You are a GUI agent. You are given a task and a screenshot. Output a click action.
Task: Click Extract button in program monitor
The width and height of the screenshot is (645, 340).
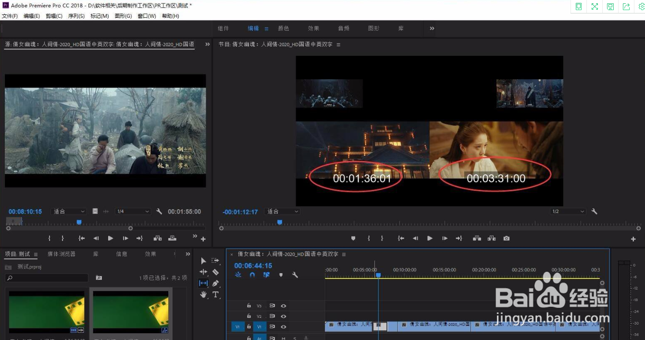[492, 238]
